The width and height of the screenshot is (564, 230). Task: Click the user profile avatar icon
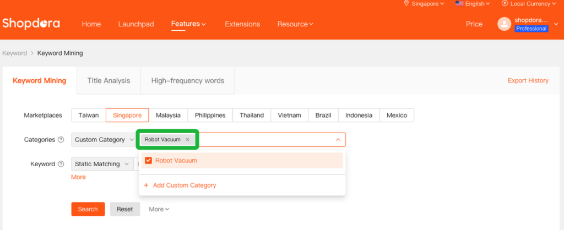pos(504,24)
